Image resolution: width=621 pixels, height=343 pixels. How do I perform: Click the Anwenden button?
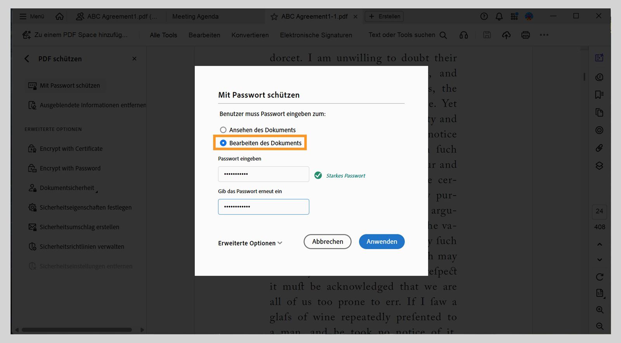382,241
